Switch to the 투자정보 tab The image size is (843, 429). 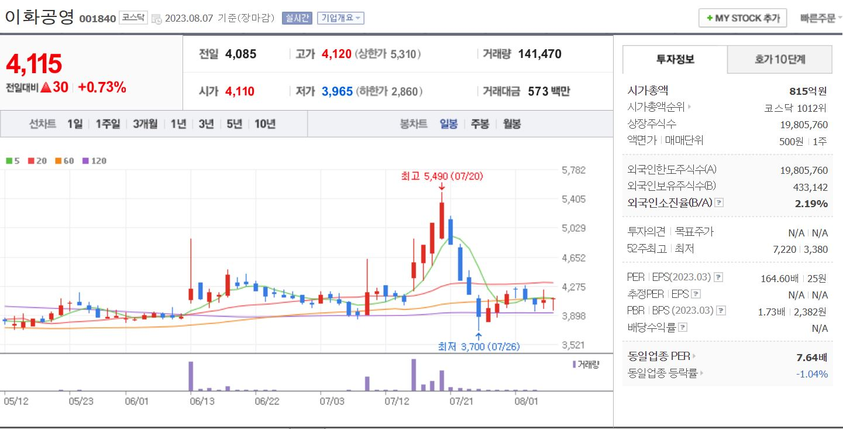pos(675,59)
